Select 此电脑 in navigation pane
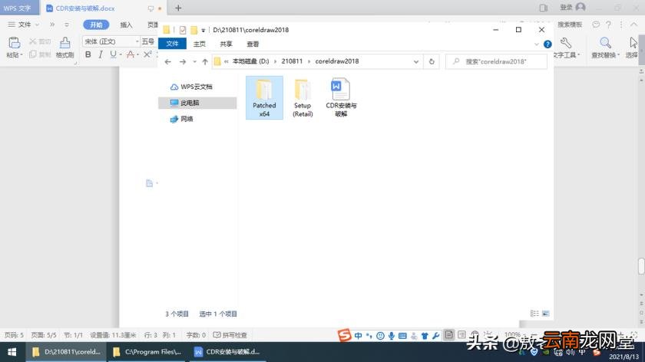 coord(197,103)
